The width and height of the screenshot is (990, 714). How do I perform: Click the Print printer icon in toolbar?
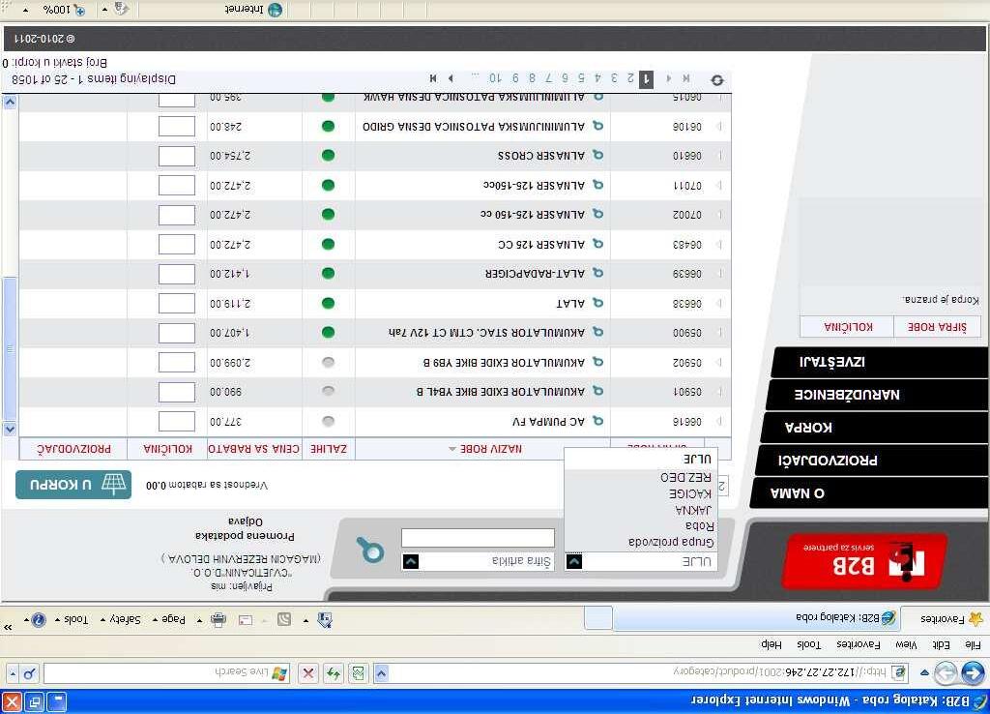pos(218,620)
